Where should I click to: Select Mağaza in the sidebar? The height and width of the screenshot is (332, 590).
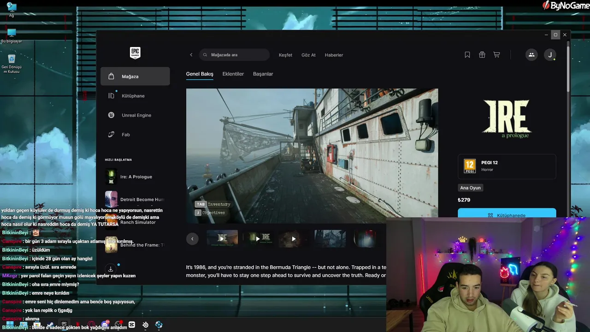135,77
